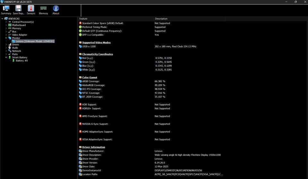308x179 pixels.
Task: Click the Motherboard icon in tree
Action: tap(10, 25)
